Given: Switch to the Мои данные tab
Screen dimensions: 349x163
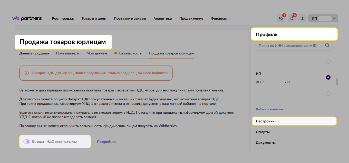Looking at the screenshot, I should pos(97,53).
